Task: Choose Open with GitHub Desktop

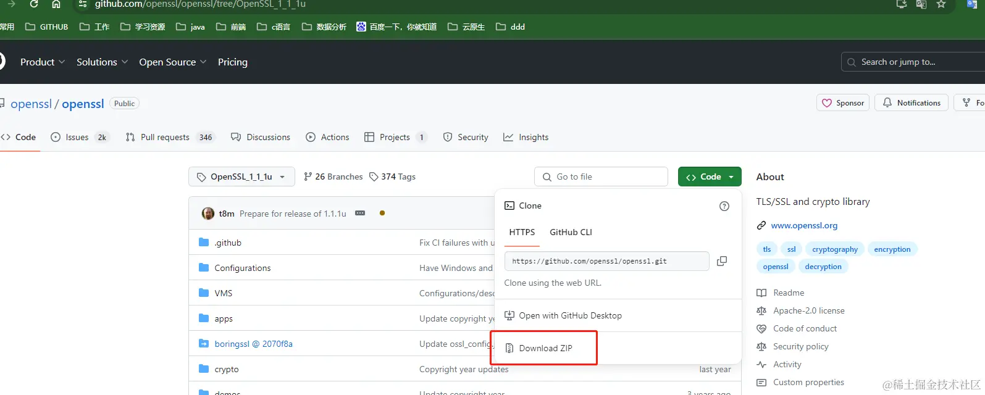Action: pos(563,315)
